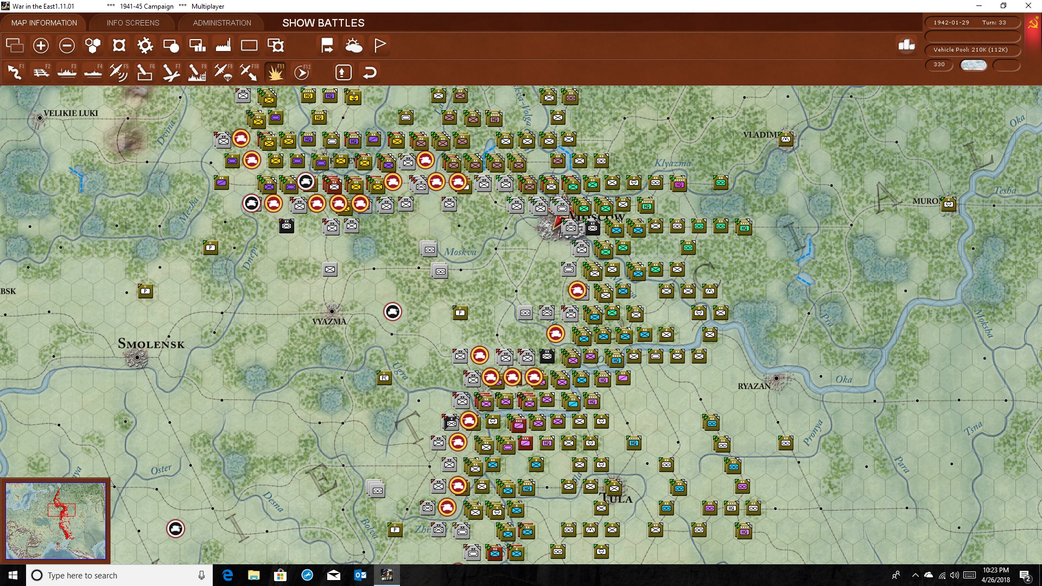Viewport: 1042px width, 586px height.
Task: Click the rectangle with circle icon
Action: pyautogui.click(x=171, y=46)
